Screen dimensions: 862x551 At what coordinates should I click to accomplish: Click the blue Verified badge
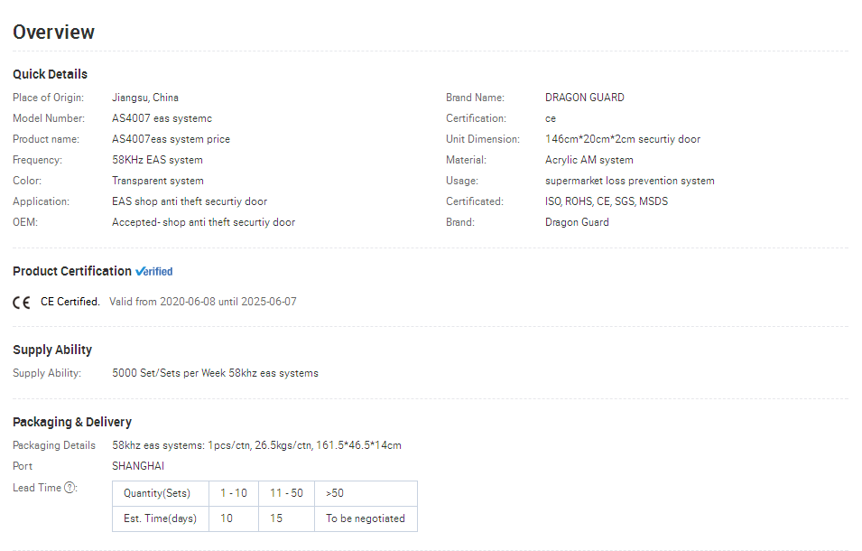154,272
